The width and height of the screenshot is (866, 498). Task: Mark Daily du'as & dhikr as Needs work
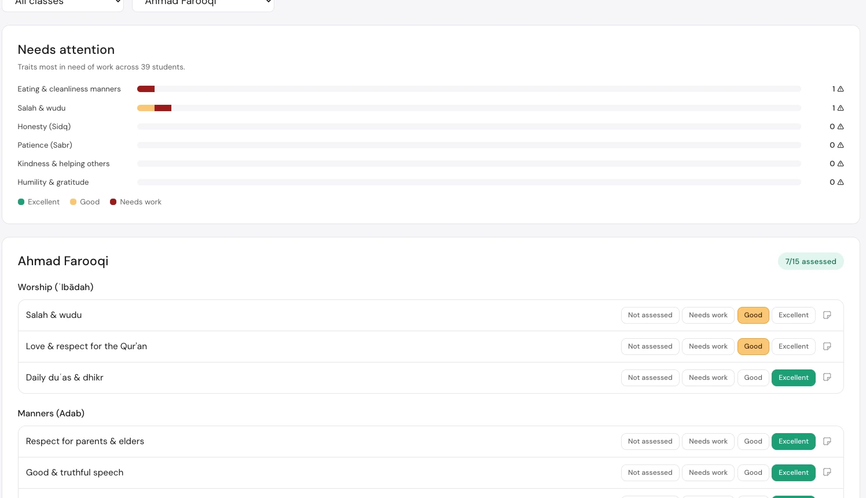pos(708,378)
